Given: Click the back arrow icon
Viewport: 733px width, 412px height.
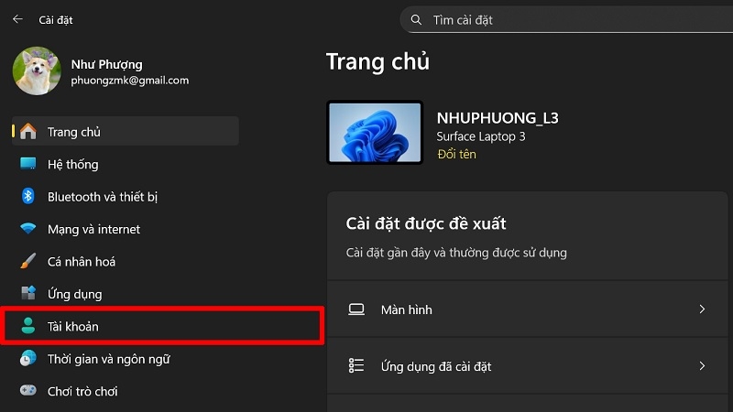Looking at the screenshot, I should pos(17,19).
